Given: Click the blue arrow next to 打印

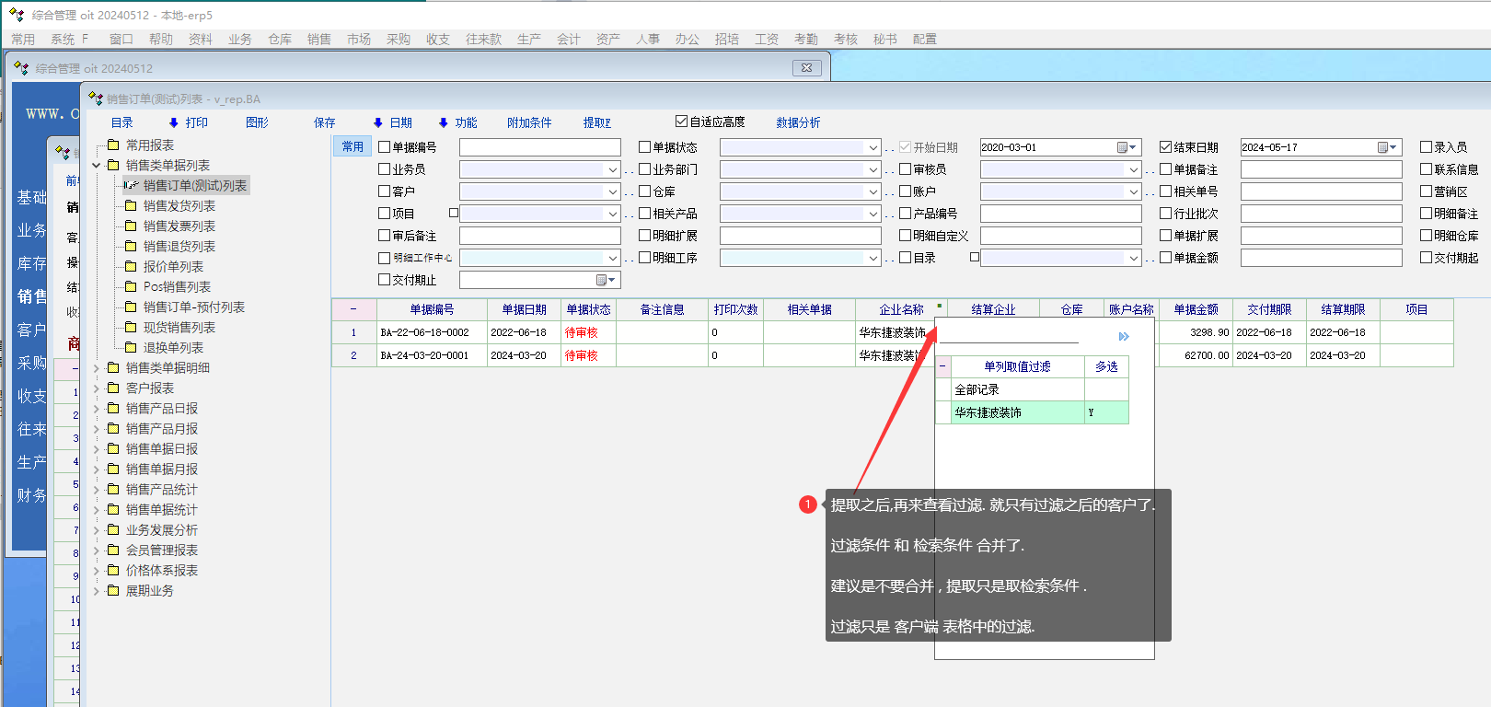Looking at the screenshot, I should pyautogui.click(x=173, y=122).
